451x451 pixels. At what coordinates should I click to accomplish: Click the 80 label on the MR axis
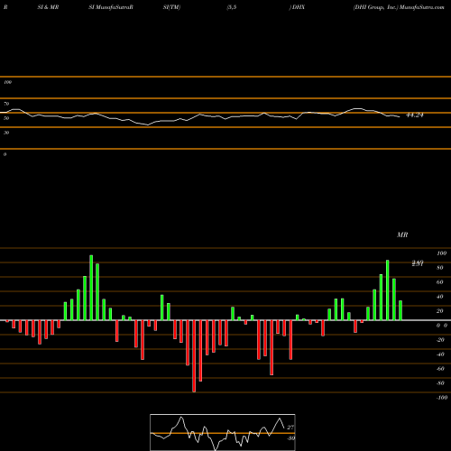coord(440,268)
